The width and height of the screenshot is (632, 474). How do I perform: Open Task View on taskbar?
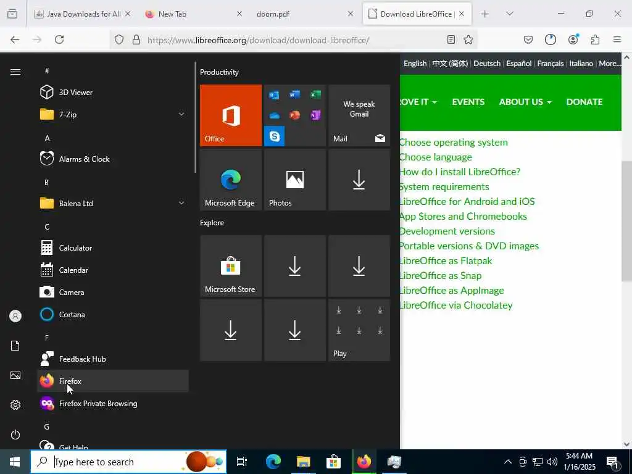242,462
